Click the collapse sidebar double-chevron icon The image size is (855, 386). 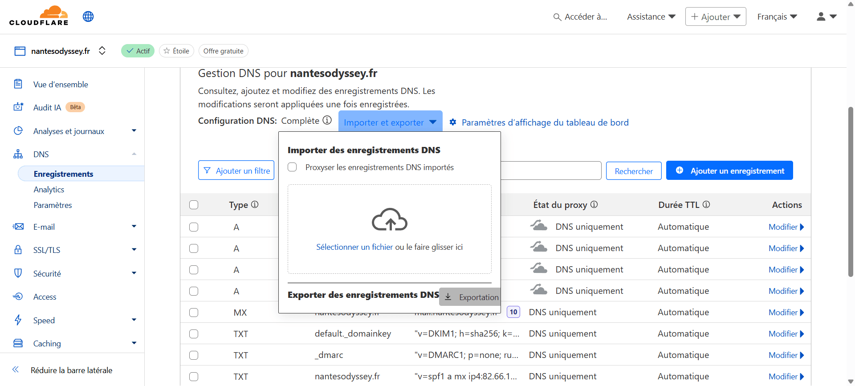(16, 370)
